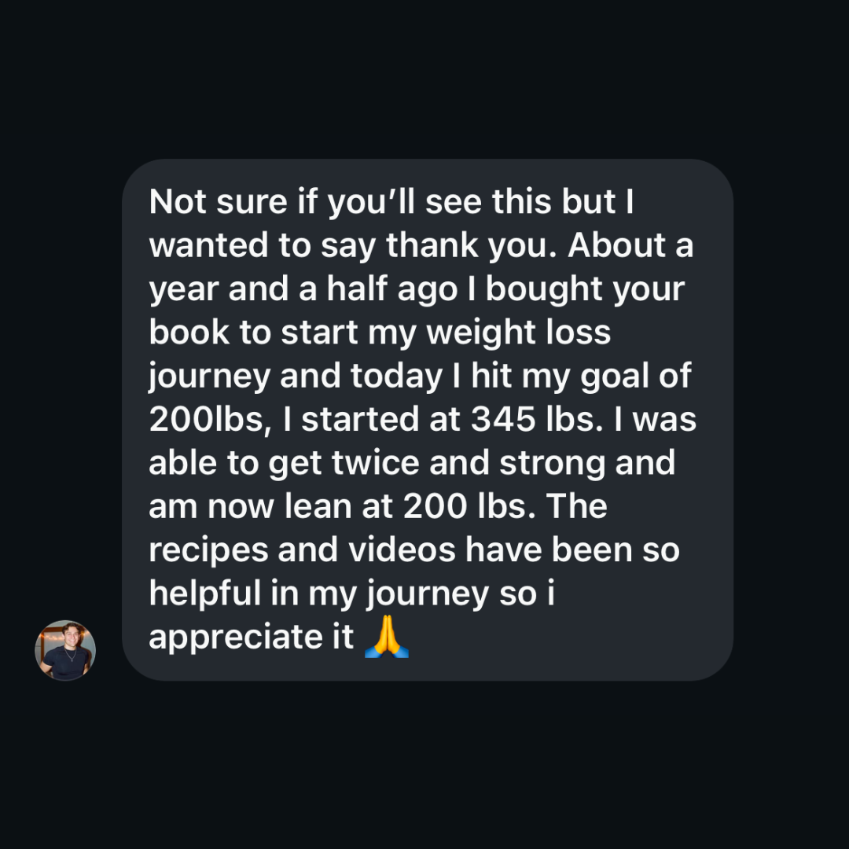The height and width of the screenshot is (849, 849).
Task: Click the word "strong" in the message
Action: click(x=556, y=463)
